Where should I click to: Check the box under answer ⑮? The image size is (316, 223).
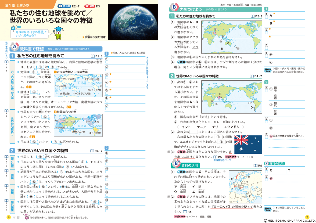tap(107, 211)
